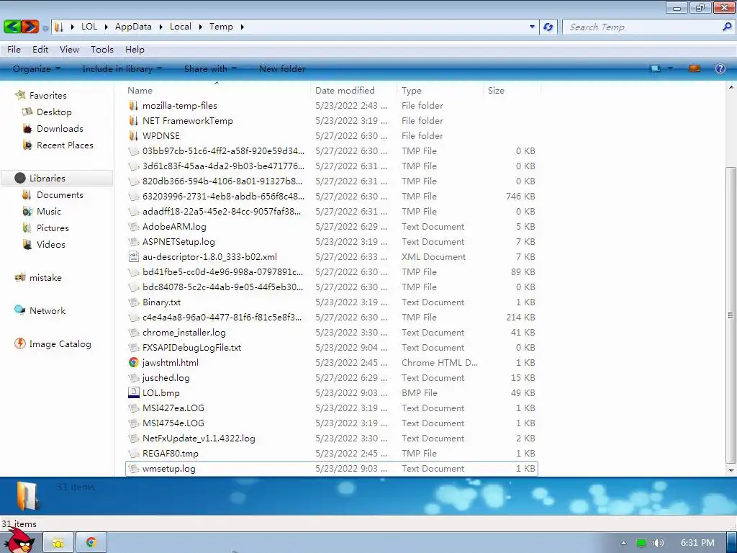737x553 pixels.
Task: Open the Music library
Action: tap(49, 211)
